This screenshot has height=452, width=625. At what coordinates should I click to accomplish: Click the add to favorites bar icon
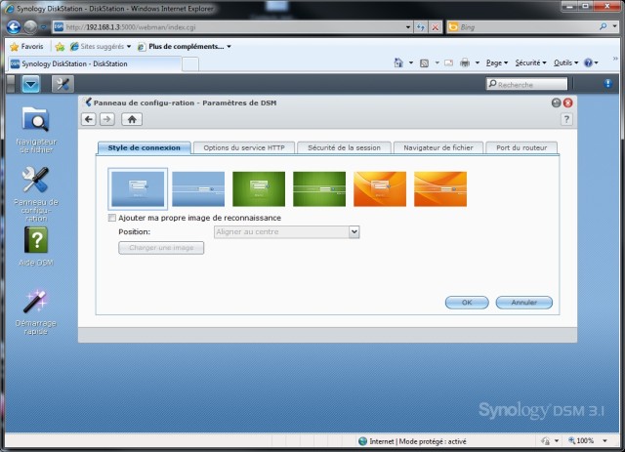point(60,47)
